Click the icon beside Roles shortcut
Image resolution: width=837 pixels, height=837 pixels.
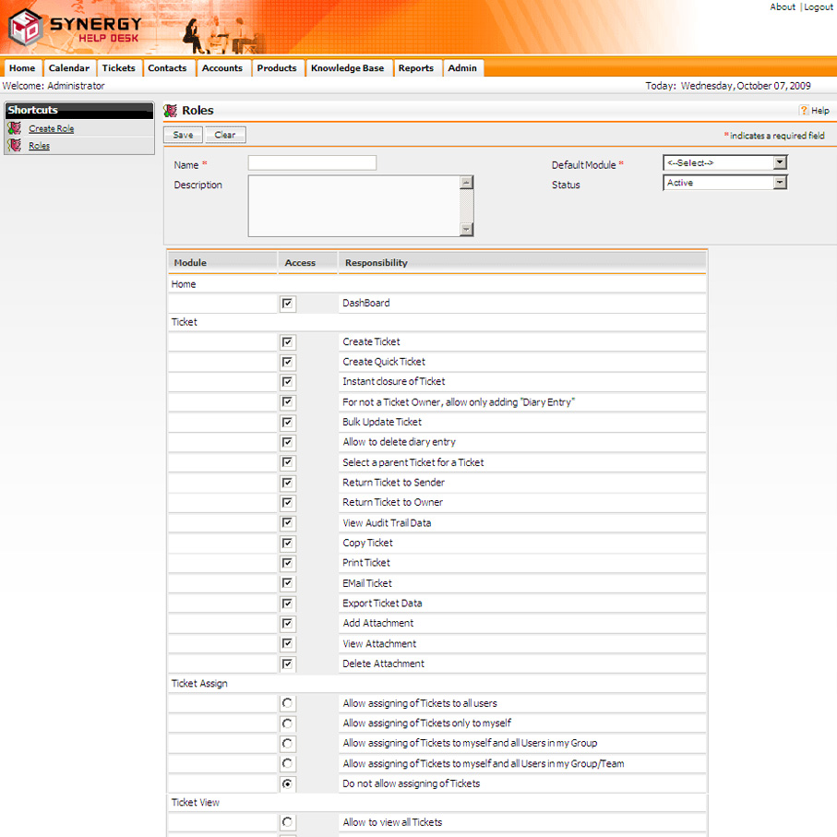pos(14,146)
